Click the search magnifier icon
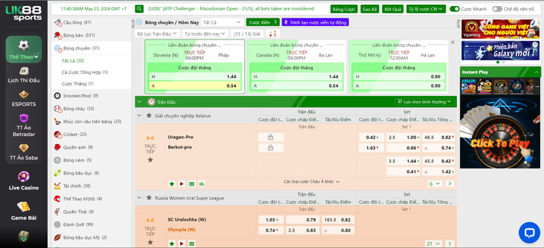Viewport: 544px width, 248px height. tap(139, 9)
